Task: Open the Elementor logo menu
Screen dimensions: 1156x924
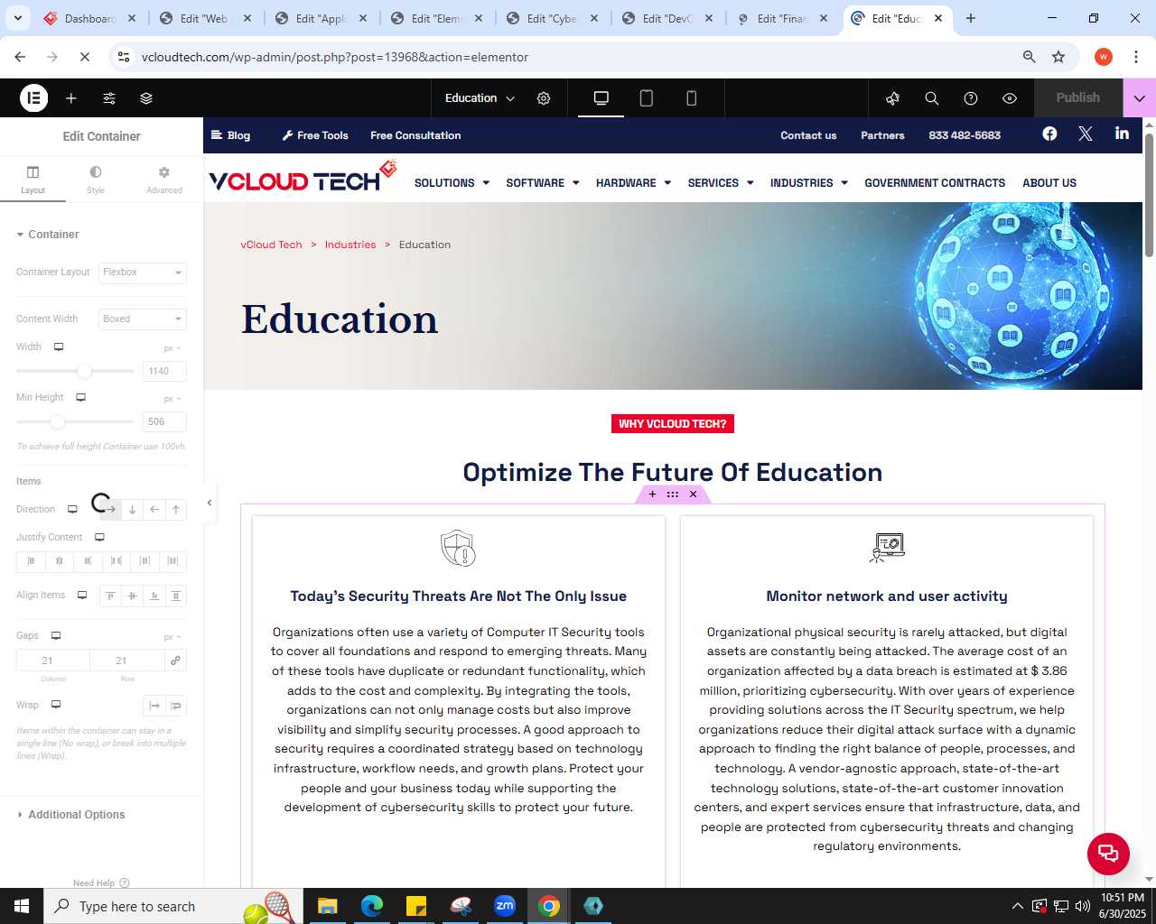Action: click(x=33, y=97)
